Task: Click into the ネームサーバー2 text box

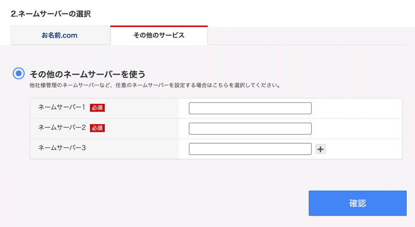Action: coord(250,128)
